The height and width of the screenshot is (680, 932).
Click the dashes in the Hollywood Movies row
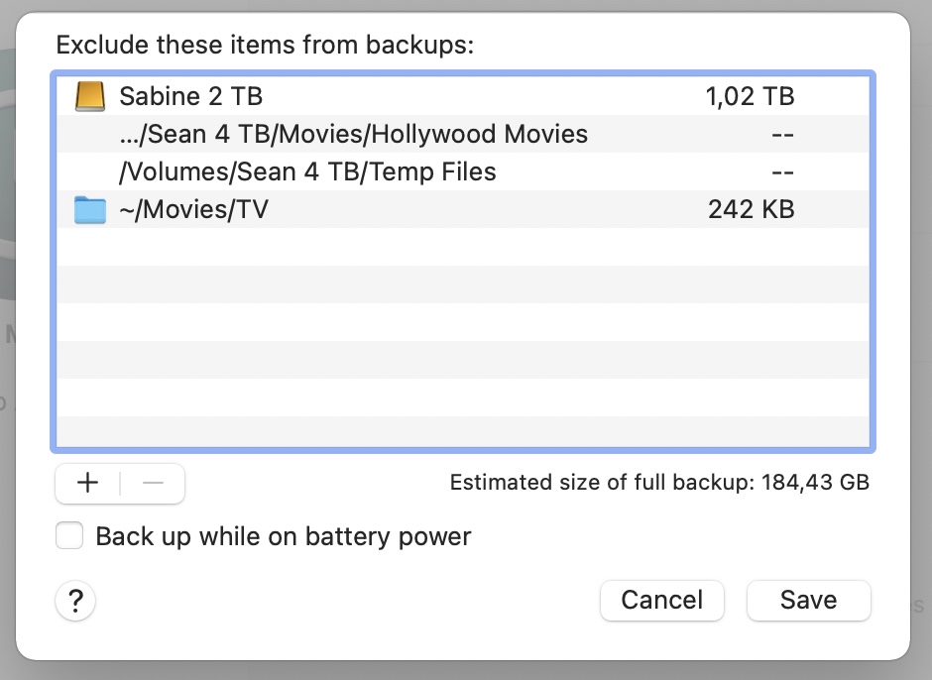782,134
